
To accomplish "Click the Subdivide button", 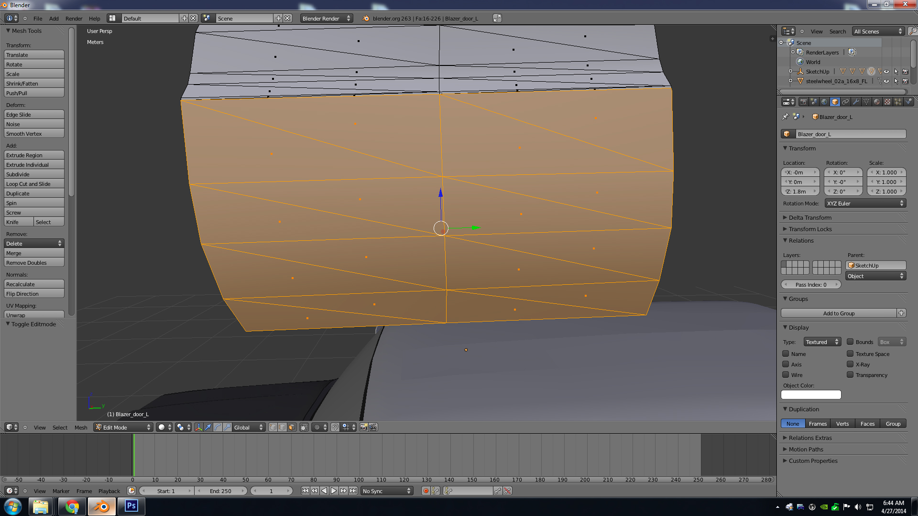I will tap(34, 174).
